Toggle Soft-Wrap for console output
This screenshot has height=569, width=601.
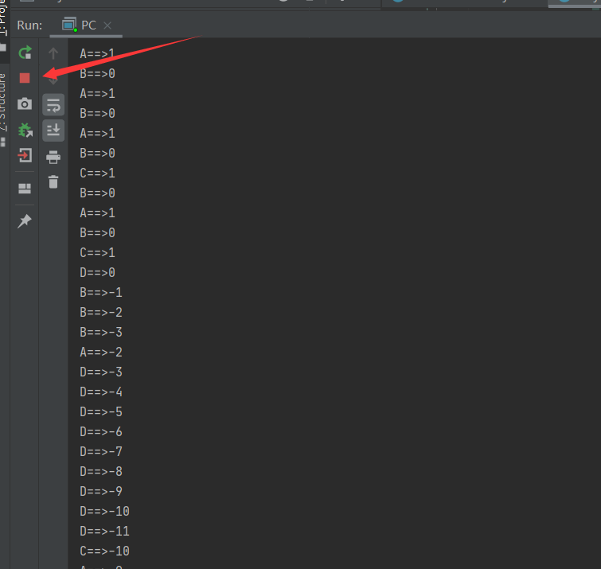tap(53, 104)
